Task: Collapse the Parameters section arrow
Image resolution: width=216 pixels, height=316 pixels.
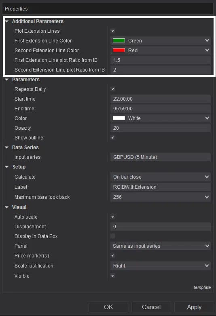Action: point(7,79)
